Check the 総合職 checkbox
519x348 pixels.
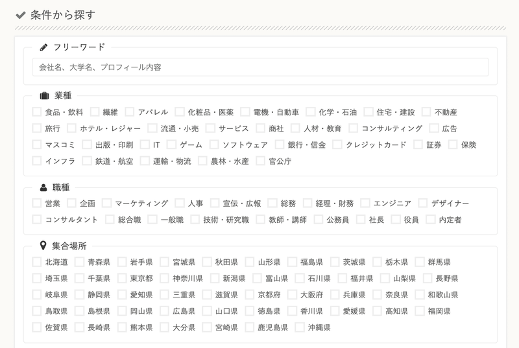point(110,220)
